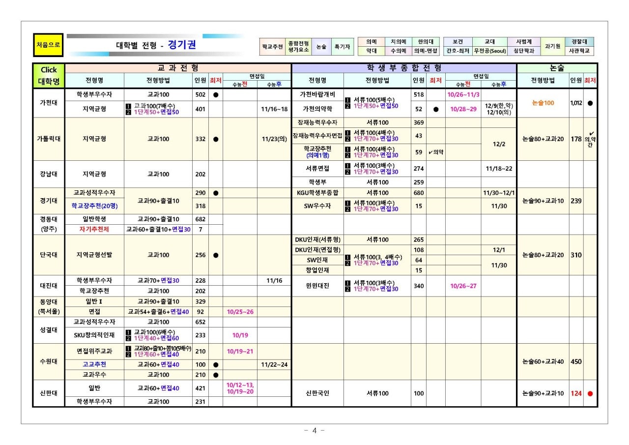
Task: Click the 가천대 university name
Action: 49,103
